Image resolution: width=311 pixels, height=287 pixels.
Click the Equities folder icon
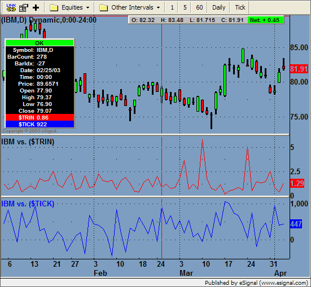tap(54, 8)
